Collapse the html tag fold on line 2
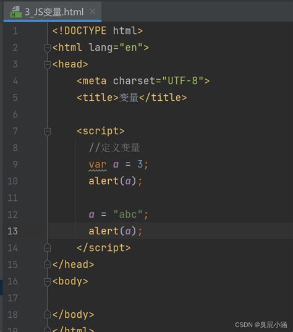The image size is (293, 332). (x=47, y=48)
